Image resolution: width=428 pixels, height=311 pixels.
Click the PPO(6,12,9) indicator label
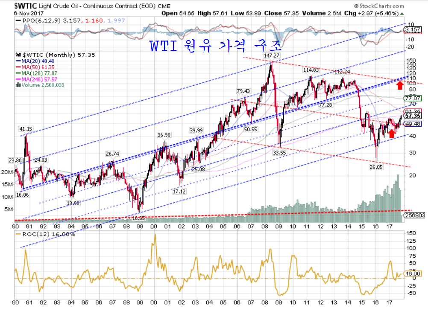(36, 20)
